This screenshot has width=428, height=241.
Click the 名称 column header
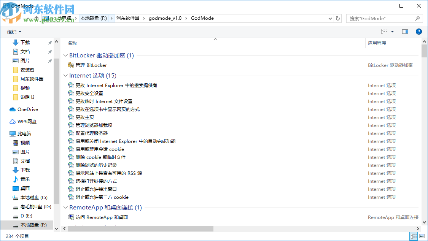pyautogui.click(x=72, y=43)
